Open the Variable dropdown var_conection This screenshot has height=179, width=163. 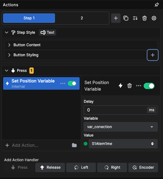click(x=121, y=127)
